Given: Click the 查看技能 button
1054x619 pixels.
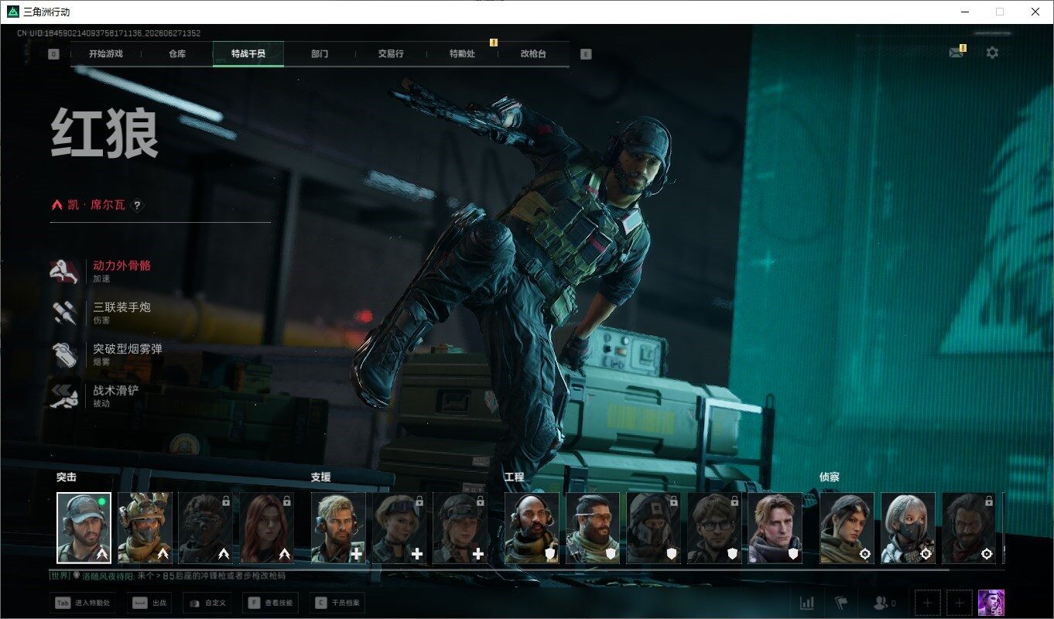Looking at the screenshot, I should click(x=271, y=603).
